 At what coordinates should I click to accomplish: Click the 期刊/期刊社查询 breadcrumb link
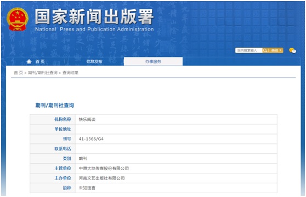pos(43,73)
